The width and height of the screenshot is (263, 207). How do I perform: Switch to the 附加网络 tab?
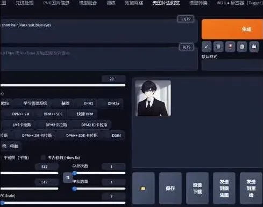click(134, 3)
